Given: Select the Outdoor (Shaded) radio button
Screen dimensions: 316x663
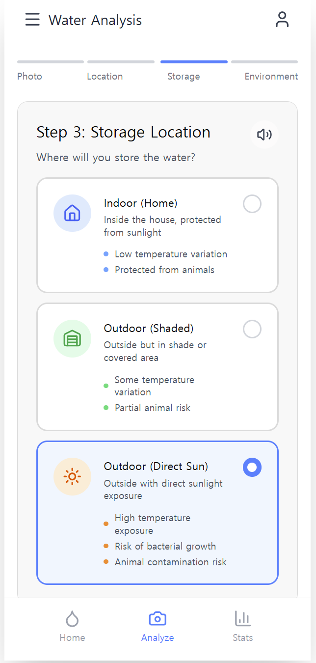Looking at the screenshot, I should pos(252,329).
